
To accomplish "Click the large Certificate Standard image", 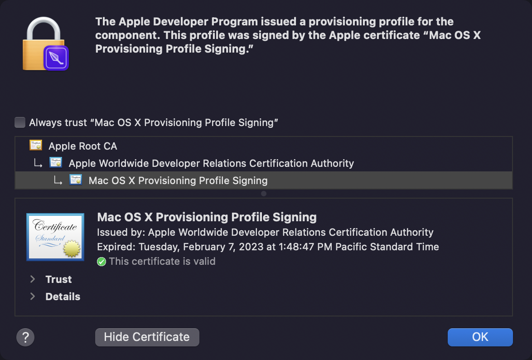I will click(55, 237).
